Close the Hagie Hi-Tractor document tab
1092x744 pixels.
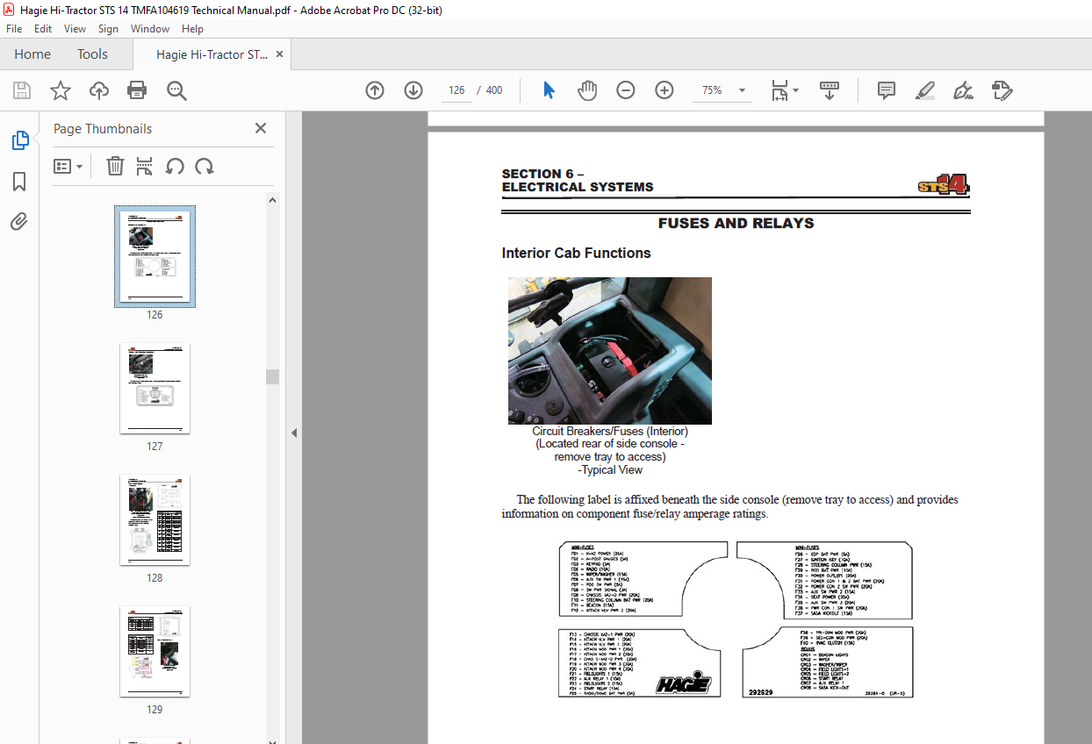point(280,54)
